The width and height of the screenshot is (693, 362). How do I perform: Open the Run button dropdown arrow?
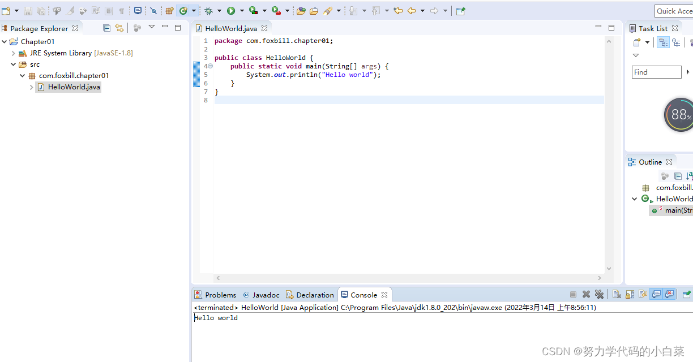tap(242, 11)
